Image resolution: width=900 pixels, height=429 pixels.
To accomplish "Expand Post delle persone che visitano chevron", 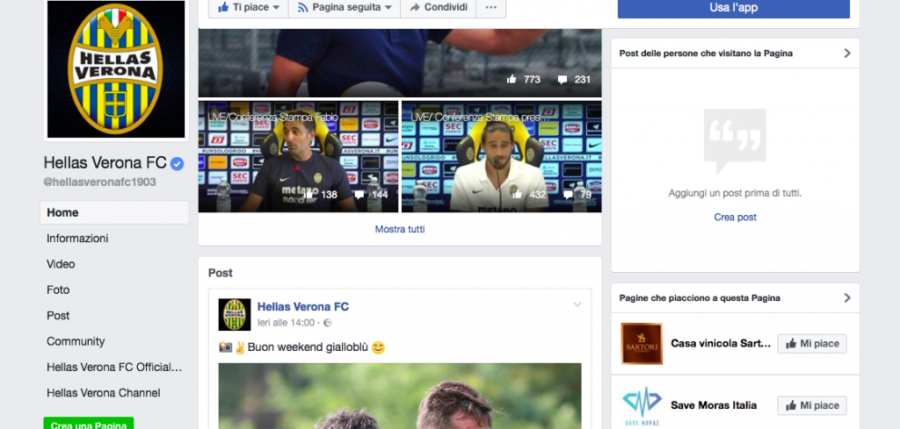I will pos(847,54).
